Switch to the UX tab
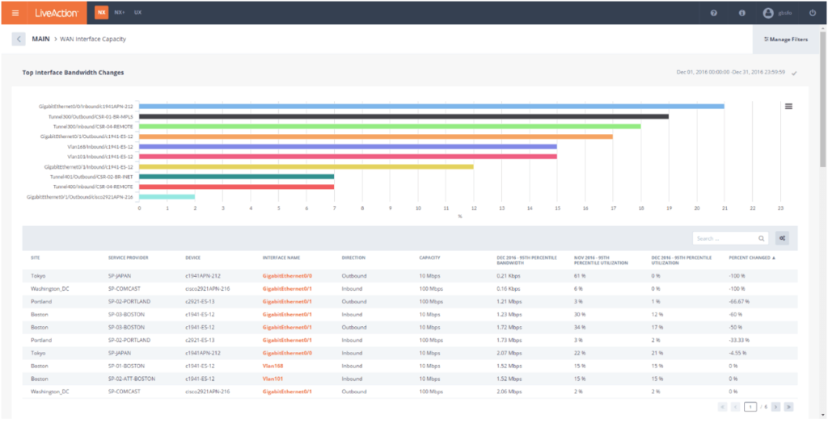 137,13
